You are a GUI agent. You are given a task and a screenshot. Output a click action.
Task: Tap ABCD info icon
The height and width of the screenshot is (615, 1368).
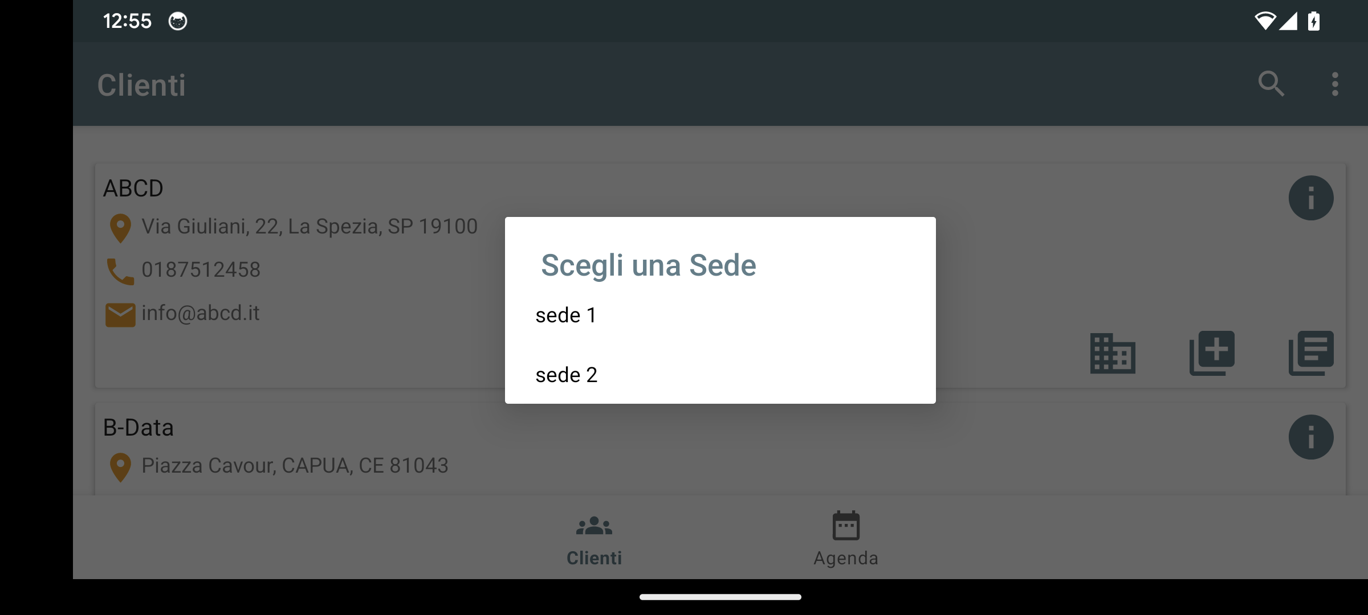click(1310, 198)
